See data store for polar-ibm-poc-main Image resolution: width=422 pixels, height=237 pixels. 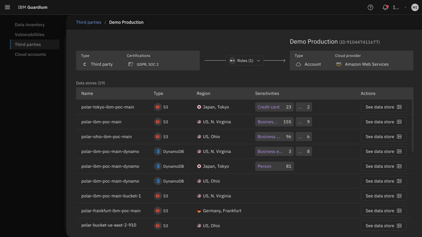(384, 122)
